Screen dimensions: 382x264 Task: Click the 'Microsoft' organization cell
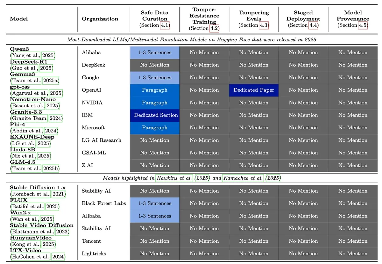(93, 128)
